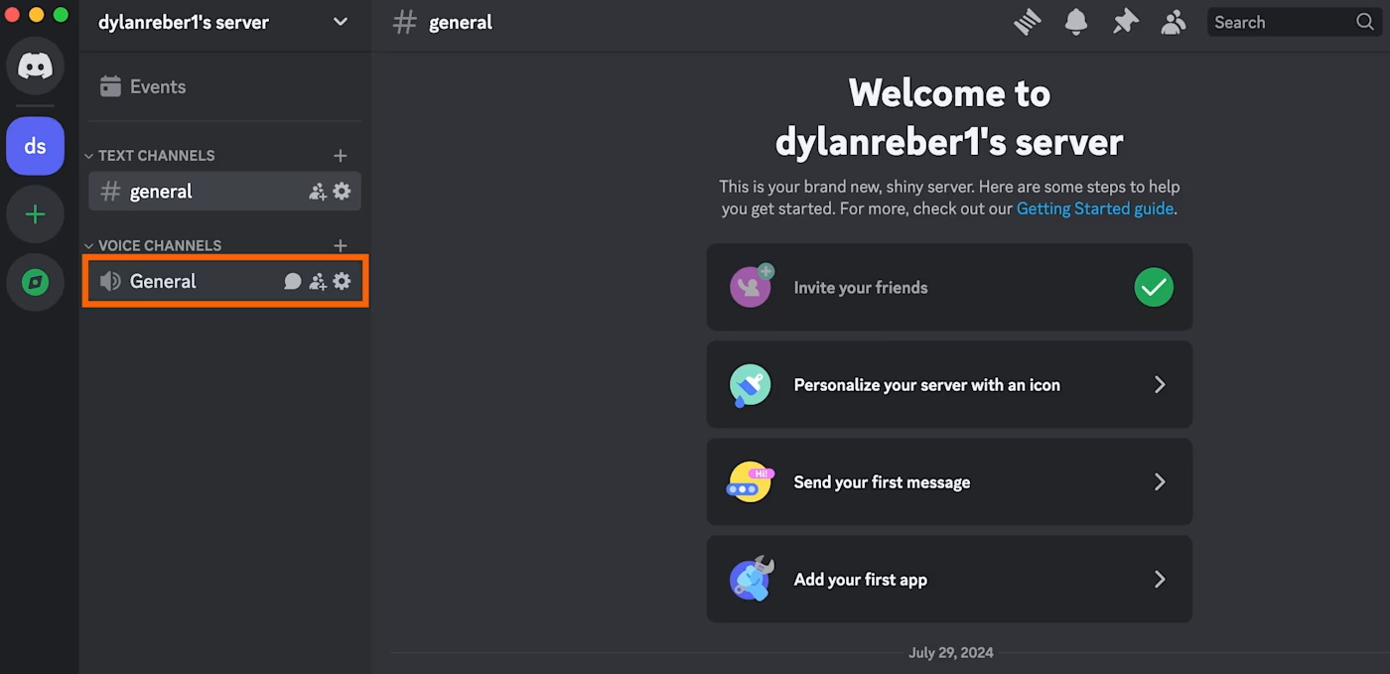This screenshot has height=674, width=1390.
Task: Focus the Search input field
Action: coord(1294,22)
